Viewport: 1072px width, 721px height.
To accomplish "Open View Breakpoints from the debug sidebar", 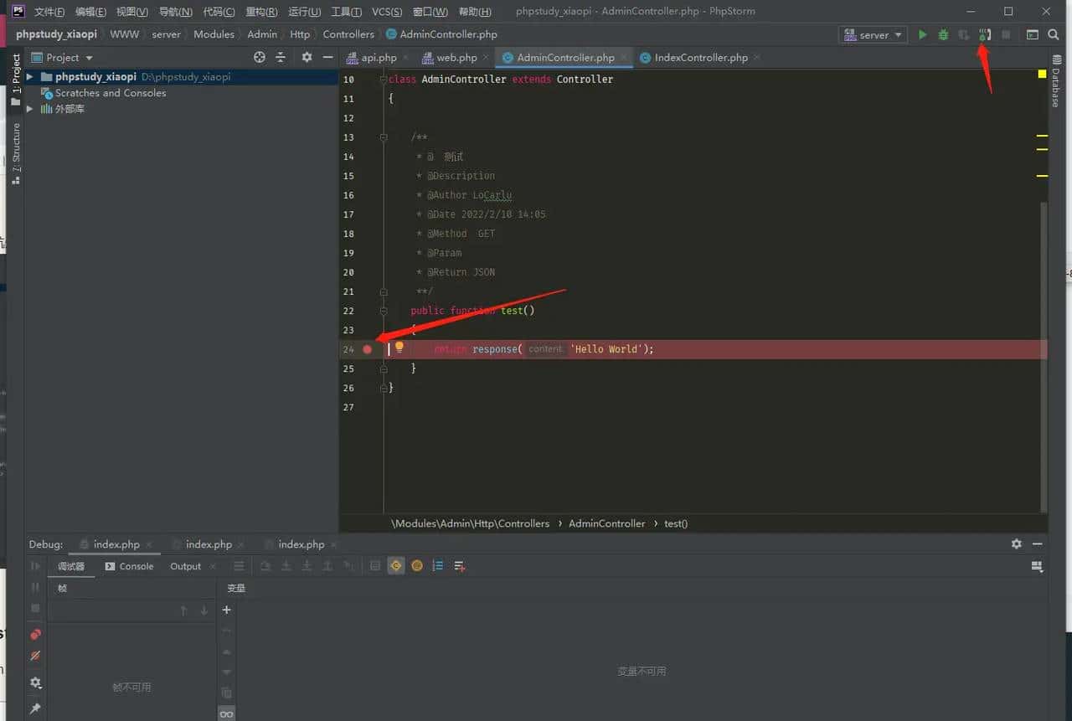I will point(35,635).
